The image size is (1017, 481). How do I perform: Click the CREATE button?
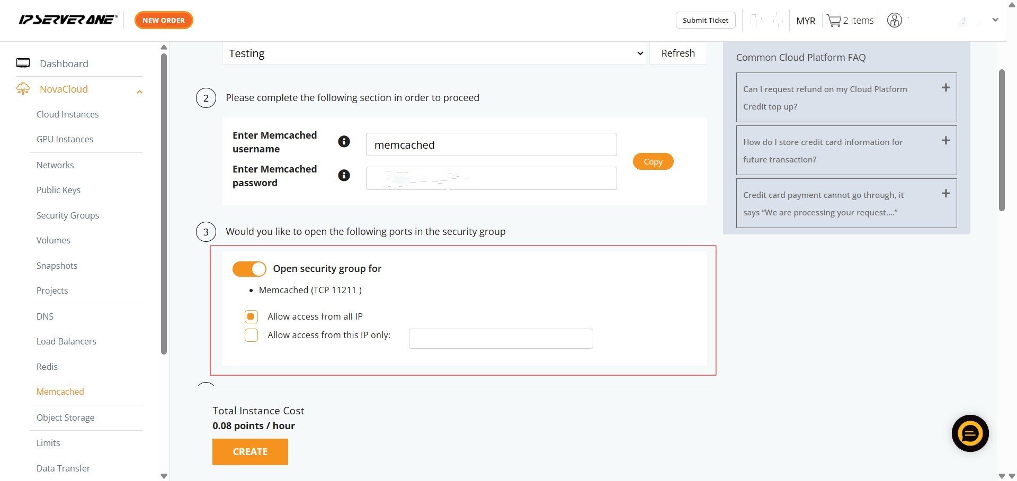pyautogui.click(x=250, y=452)
